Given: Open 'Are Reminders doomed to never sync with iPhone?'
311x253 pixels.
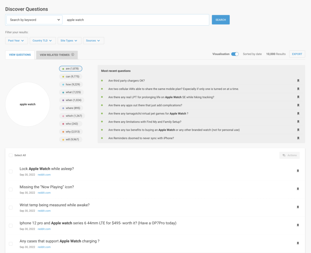Looking at the screenshot, I should 141,138.
